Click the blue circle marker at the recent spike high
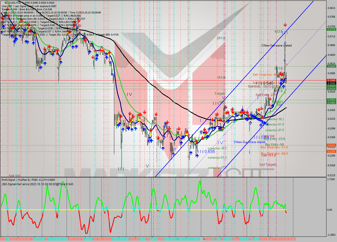 click(285, 43)
